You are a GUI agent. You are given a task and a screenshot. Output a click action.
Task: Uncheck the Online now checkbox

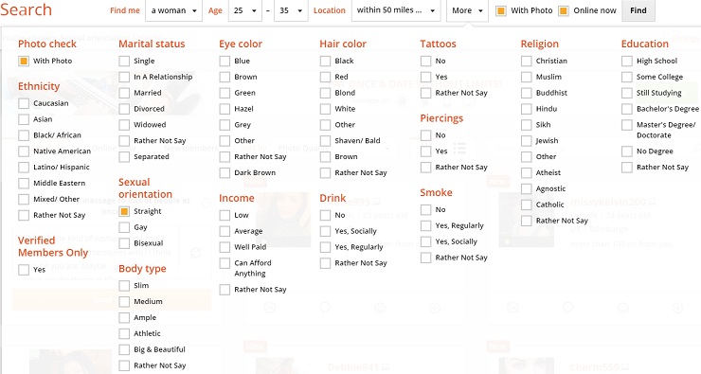564,10
